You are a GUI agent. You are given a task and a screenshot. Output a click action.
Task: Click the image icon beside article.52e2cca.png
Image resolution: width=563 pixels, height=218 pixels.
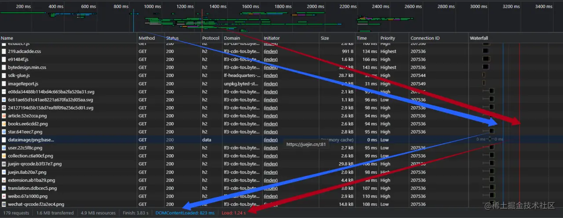[4, 116]
